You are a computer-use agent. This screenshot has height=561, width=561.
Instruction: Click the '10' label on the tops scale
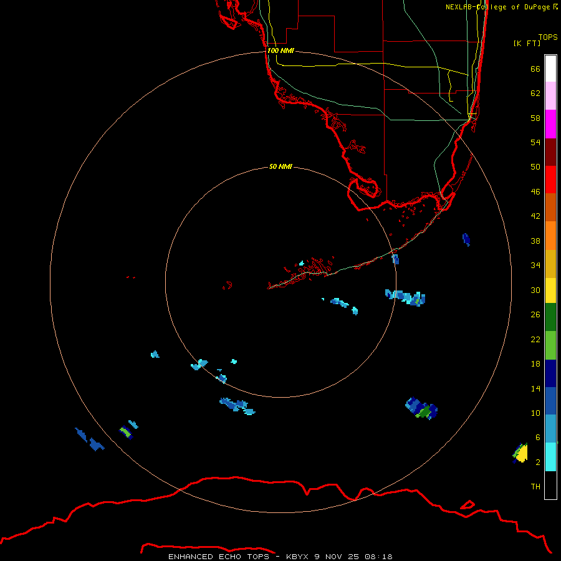tap(535, 413)
